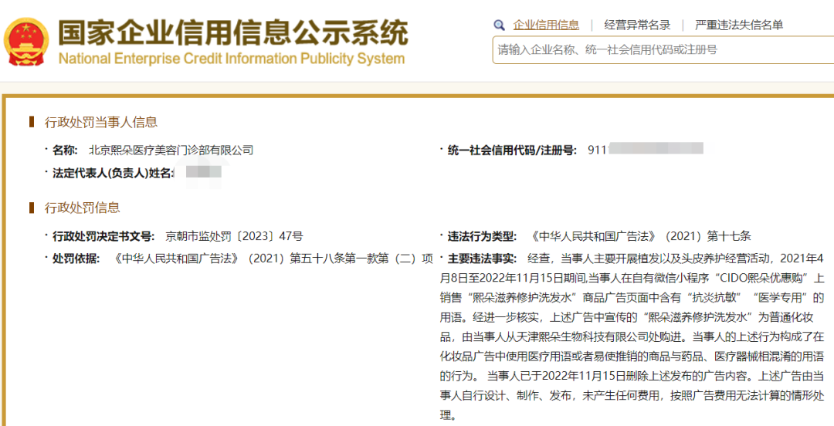Click the 主要违法事实 field label
Image resolution: width=834 pixels, height=426 pixels.
click(x=482, y=259)
